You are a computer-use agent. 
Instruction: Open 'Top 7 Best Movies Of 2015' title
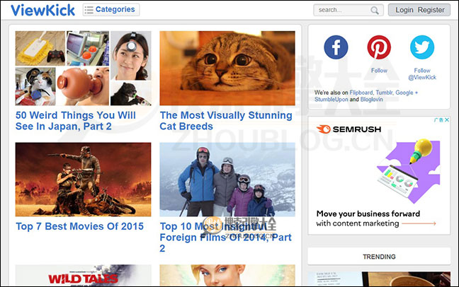click(x=79, y=226)
